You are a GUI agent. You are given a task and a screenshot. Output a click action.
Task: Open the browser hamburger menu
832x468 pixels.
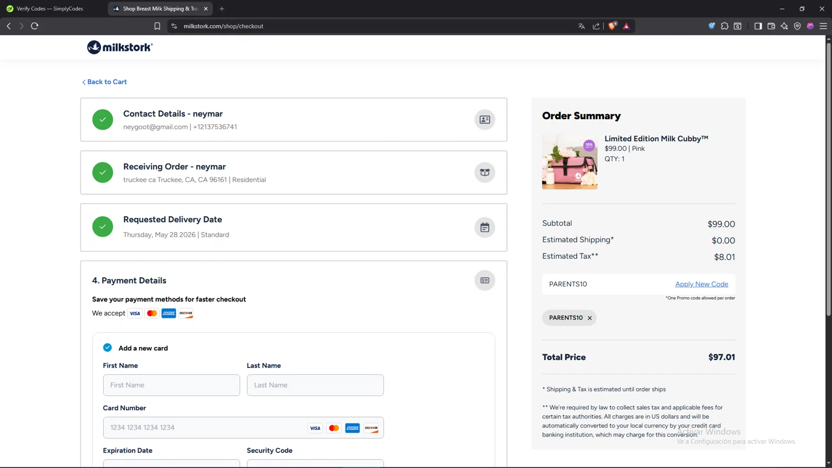(x=823, y=26)
